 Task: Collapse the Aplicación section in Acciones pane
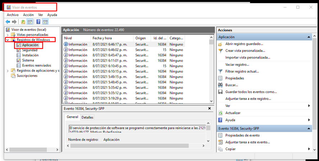tap(309, 37)
